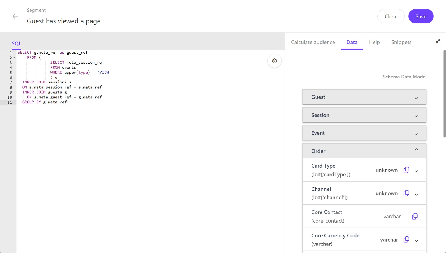Go back using the left arrow icon
The image size is (446, 253).
(x=15, y=16)
